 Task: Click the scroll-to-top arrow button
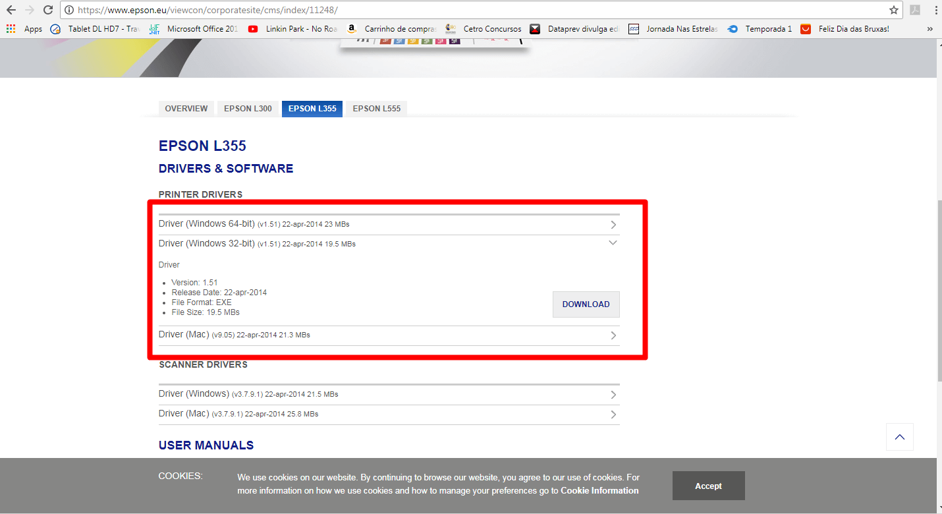click(899, 437)
